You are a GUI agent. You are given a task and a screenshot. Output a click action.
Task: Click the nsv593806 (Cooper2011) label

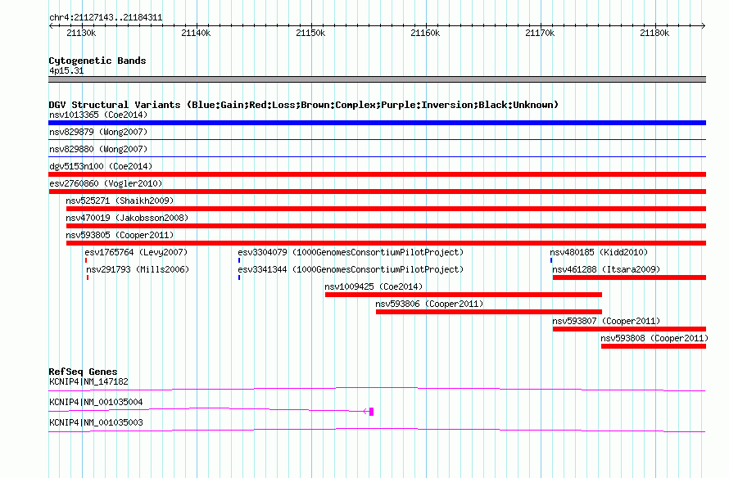[x=429, y=304]
